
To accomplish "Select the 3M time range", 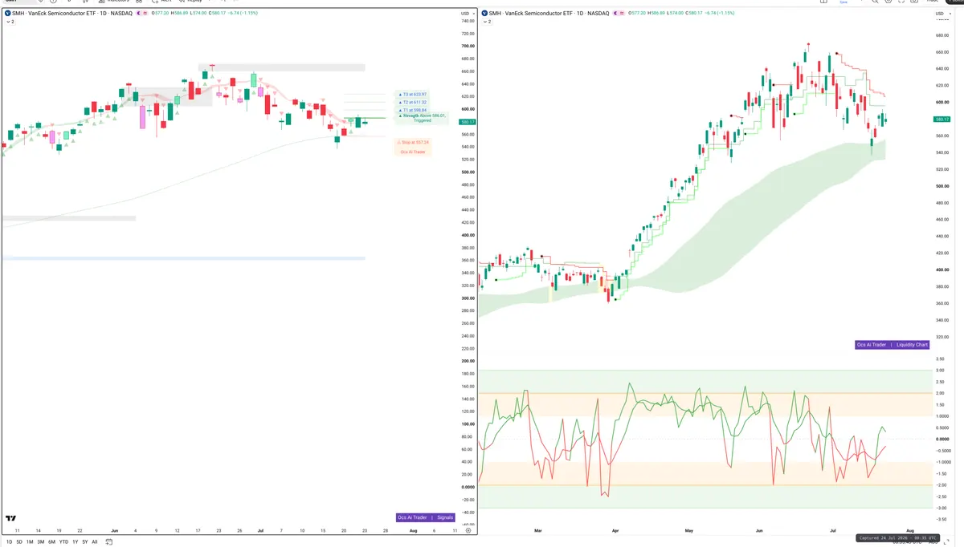I will coord(41,542).
